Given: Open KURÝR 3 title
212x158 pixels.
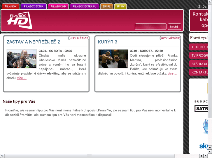Looking at the screenshot, I should coord(108,42).
